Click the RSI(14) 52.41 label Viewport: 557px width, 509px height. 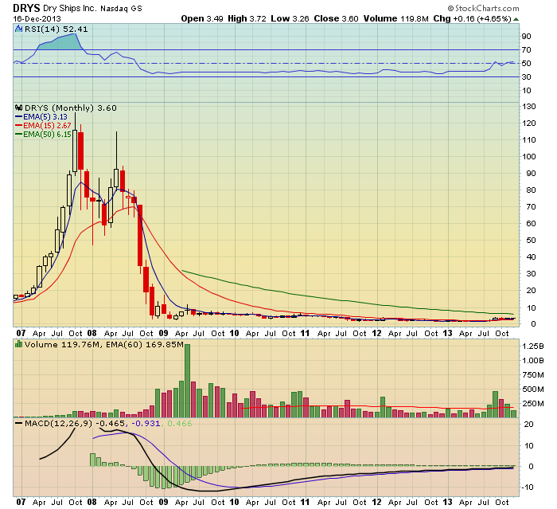56,29
